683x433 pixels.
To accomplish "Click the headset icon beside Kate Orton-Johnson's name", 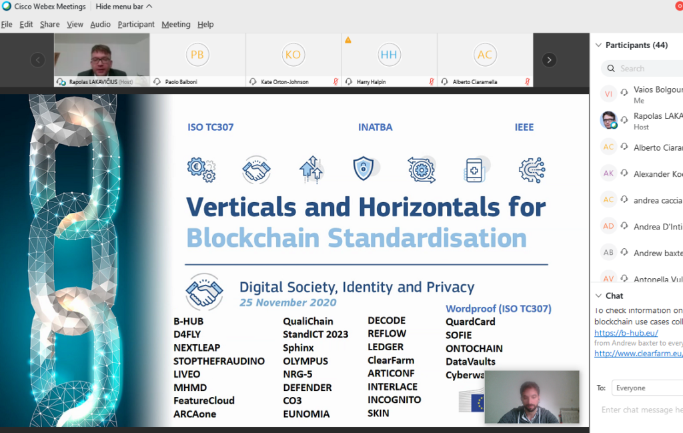I will click(253, 81).
